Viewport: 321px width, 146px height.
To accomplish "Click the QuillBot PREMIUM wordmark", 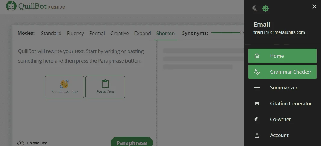I will point(42,7).
